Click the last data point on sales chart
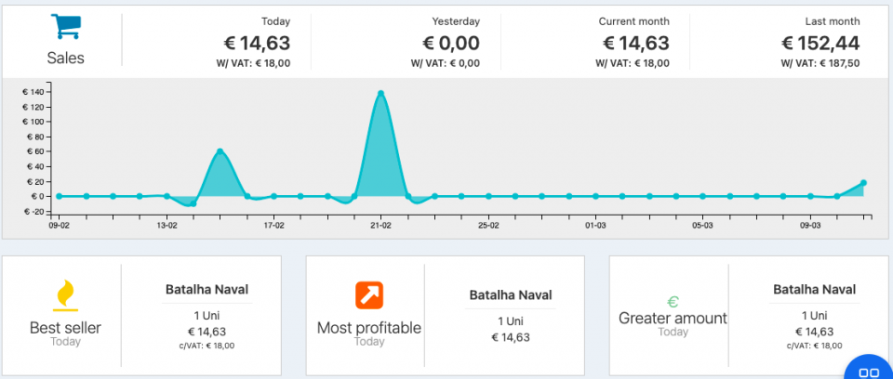 pos(863,183)
